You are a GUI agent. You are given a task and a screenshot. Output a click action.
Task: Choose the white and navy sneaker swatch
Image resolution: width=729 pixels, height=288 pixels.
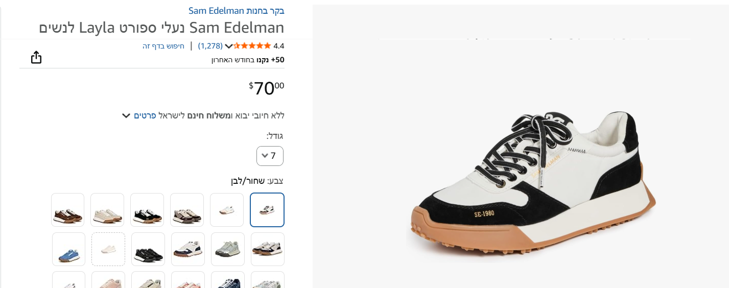(188, 249)
